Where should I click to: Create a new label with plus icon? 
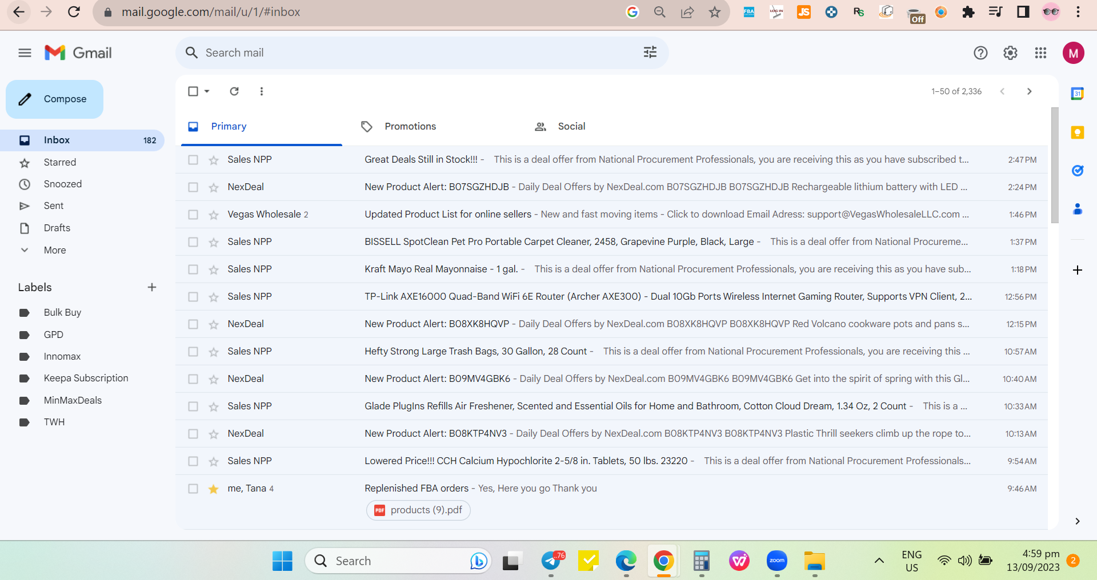click(x=152, y=287)
